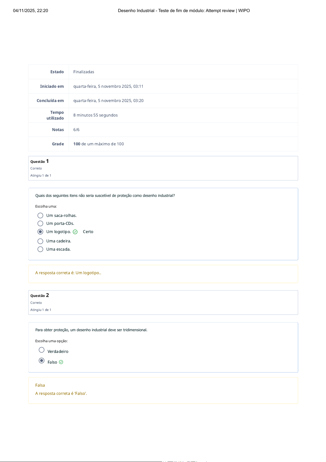Click the selected Um logotipo radio button
This screenshot has height=462, width=326.
coord(40,232)
